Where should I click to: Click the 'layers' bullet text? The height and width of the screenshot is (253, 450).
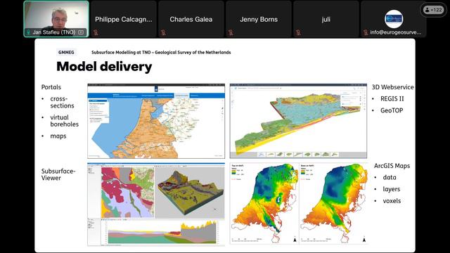[392, 189]
